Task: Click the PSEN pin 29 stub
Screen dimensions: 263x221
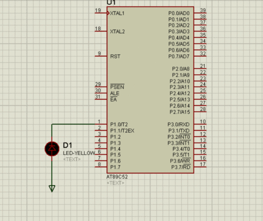Action: point(101,87)
